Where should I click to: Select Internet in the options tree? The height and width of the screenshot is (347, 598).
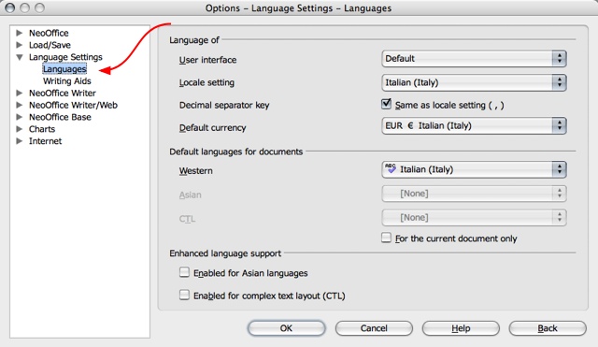point(46,141)
